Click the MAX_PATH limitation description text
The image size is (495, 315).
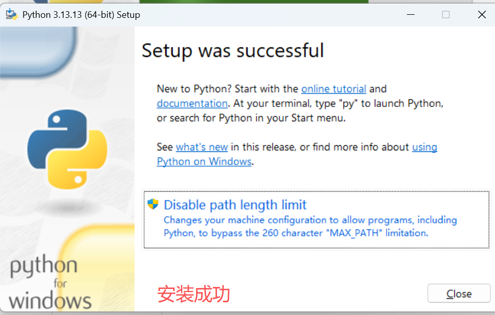pyautogui.click(x=310, y=226)
